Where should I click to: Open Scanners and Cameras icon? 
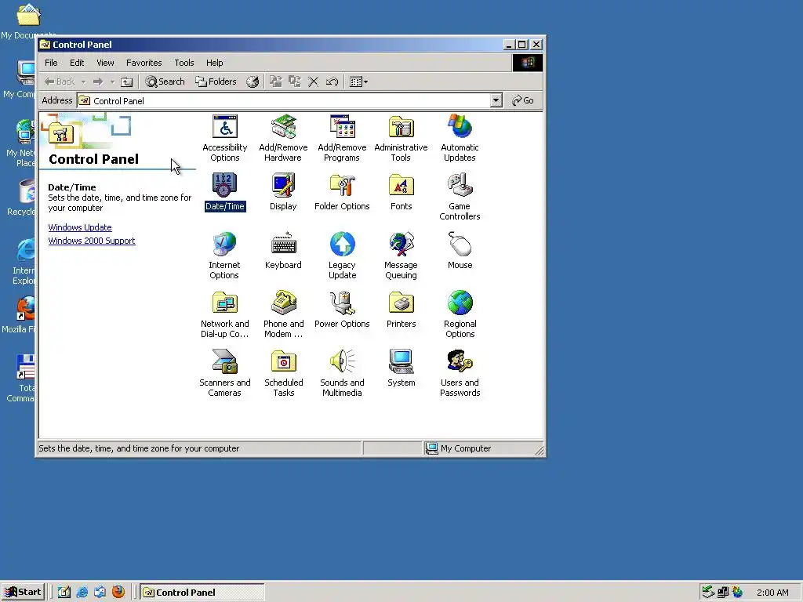(x=225, y=374)
